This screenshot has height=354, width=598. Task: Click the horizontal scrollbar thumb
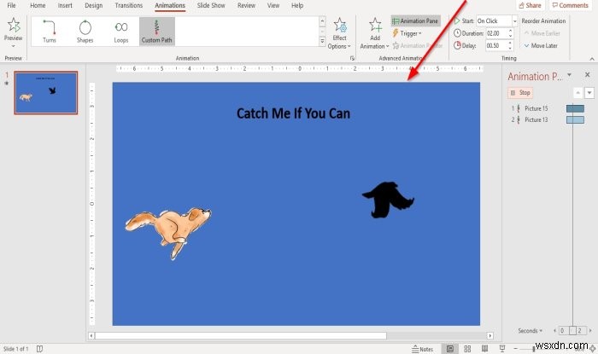point(241,335)
